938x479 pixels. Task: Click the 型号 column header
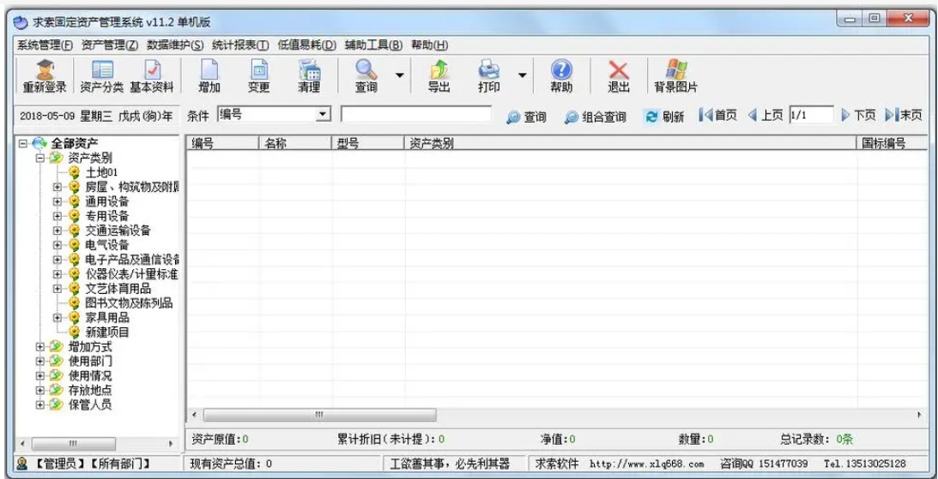(368, 143)
